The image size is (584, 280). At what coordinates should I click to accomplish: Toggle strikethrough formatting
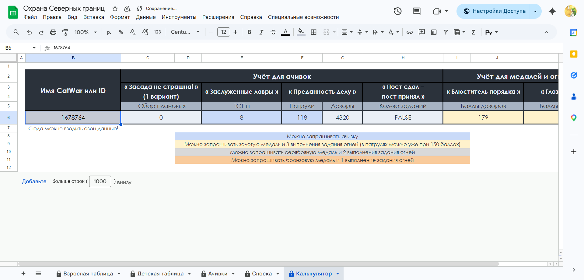273,32
